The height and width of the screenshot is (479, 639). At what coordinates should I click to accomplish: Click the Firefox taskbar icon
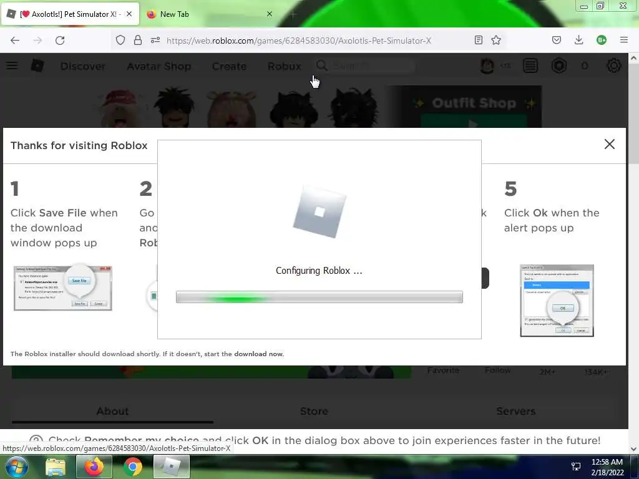tap(94, 467)
